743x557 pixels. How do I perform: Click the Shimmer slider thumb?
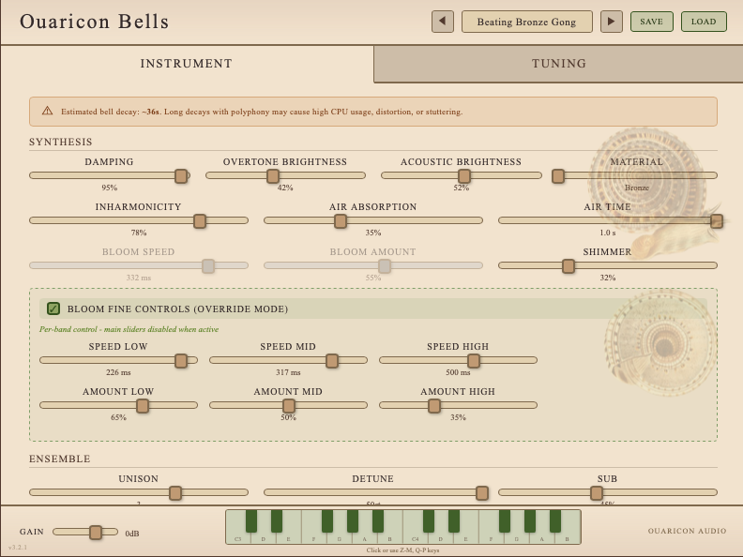[x=568, y=265]
